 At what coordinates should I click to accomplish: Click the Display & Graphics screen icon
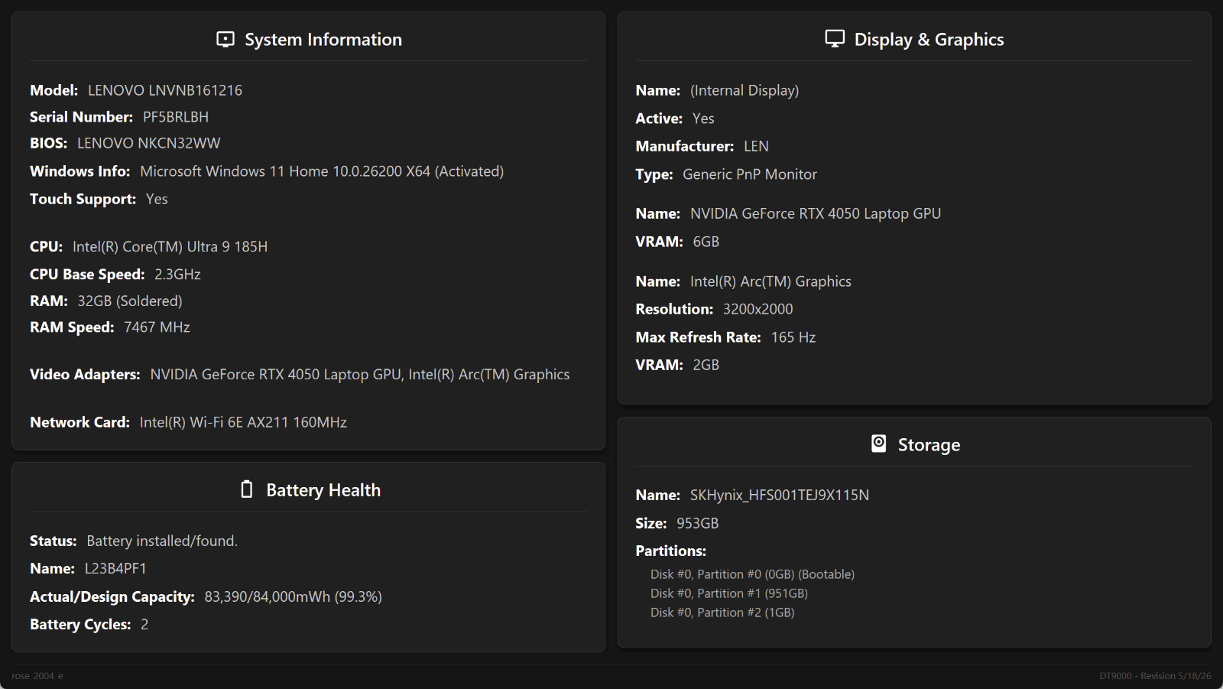[835, 39]
